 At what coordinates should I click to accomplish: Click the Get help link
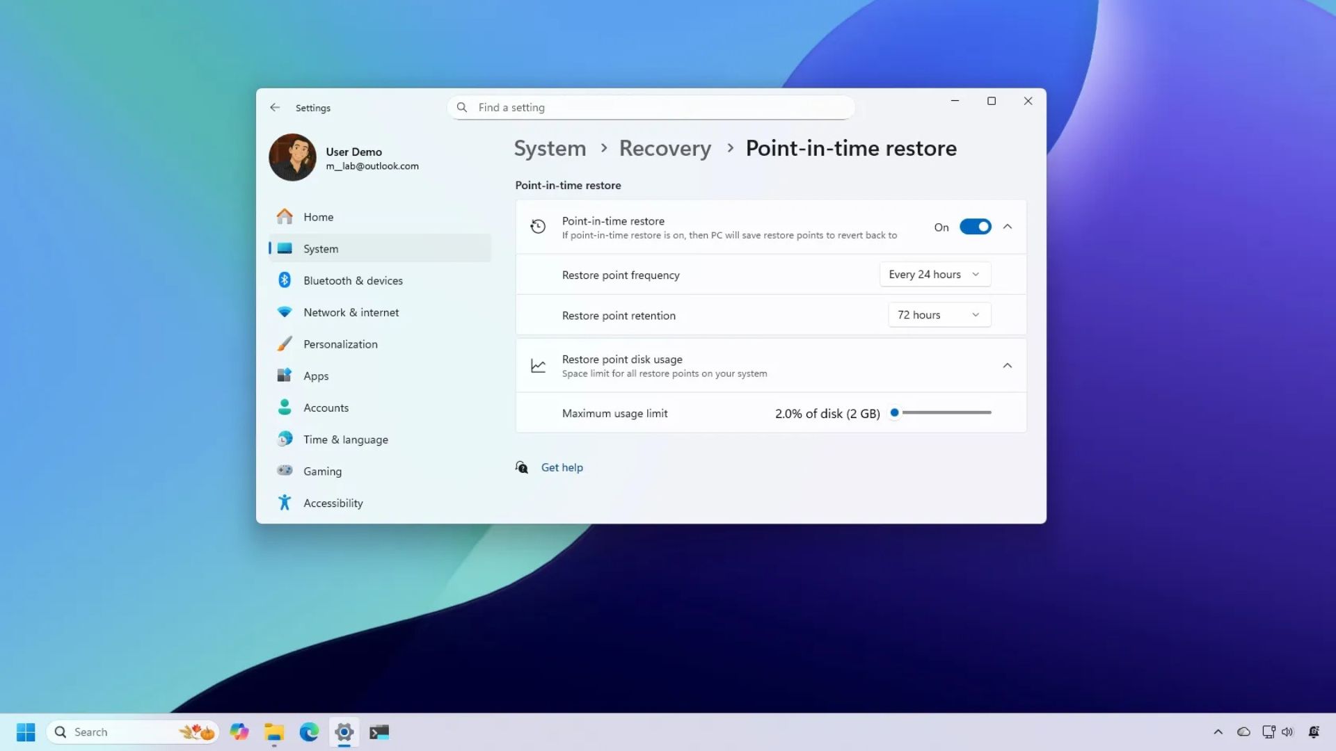click(562, 467)
